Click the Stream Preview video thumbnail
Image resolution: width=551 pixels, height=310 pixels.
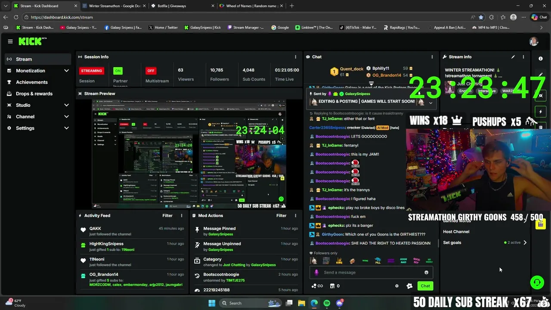(x=189, y=154)
